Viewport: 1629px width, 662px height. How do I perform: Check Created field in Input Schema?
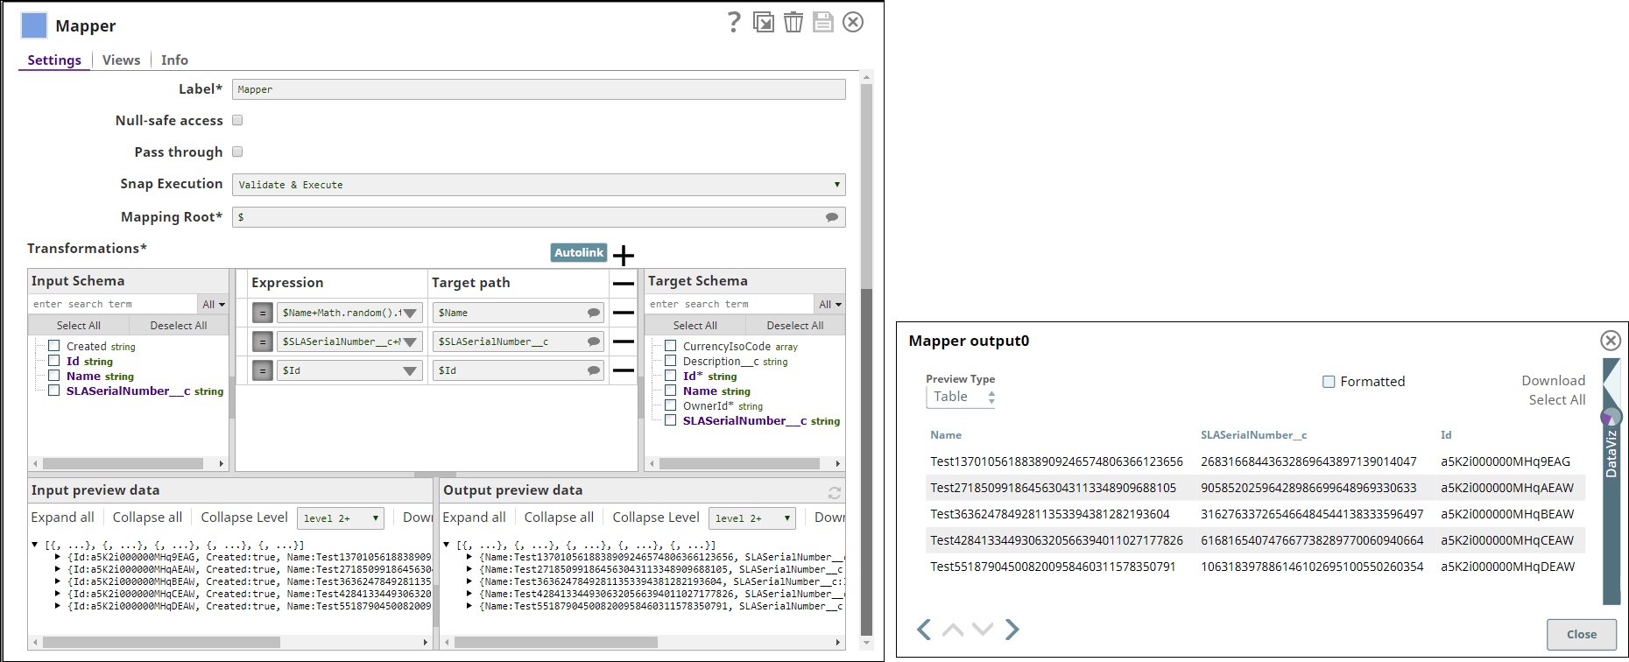[x=54, y=346]
